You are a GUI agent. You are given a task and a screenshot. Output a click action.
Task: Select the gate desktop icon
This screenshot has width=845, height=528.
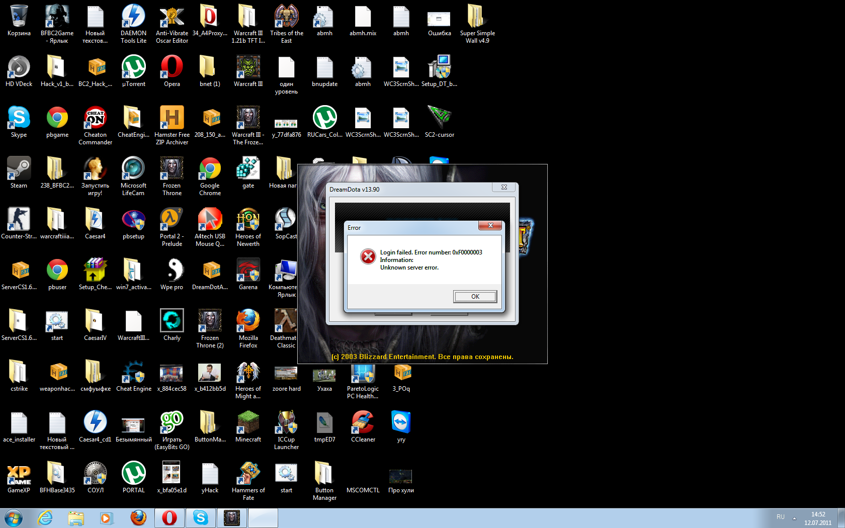248,173
